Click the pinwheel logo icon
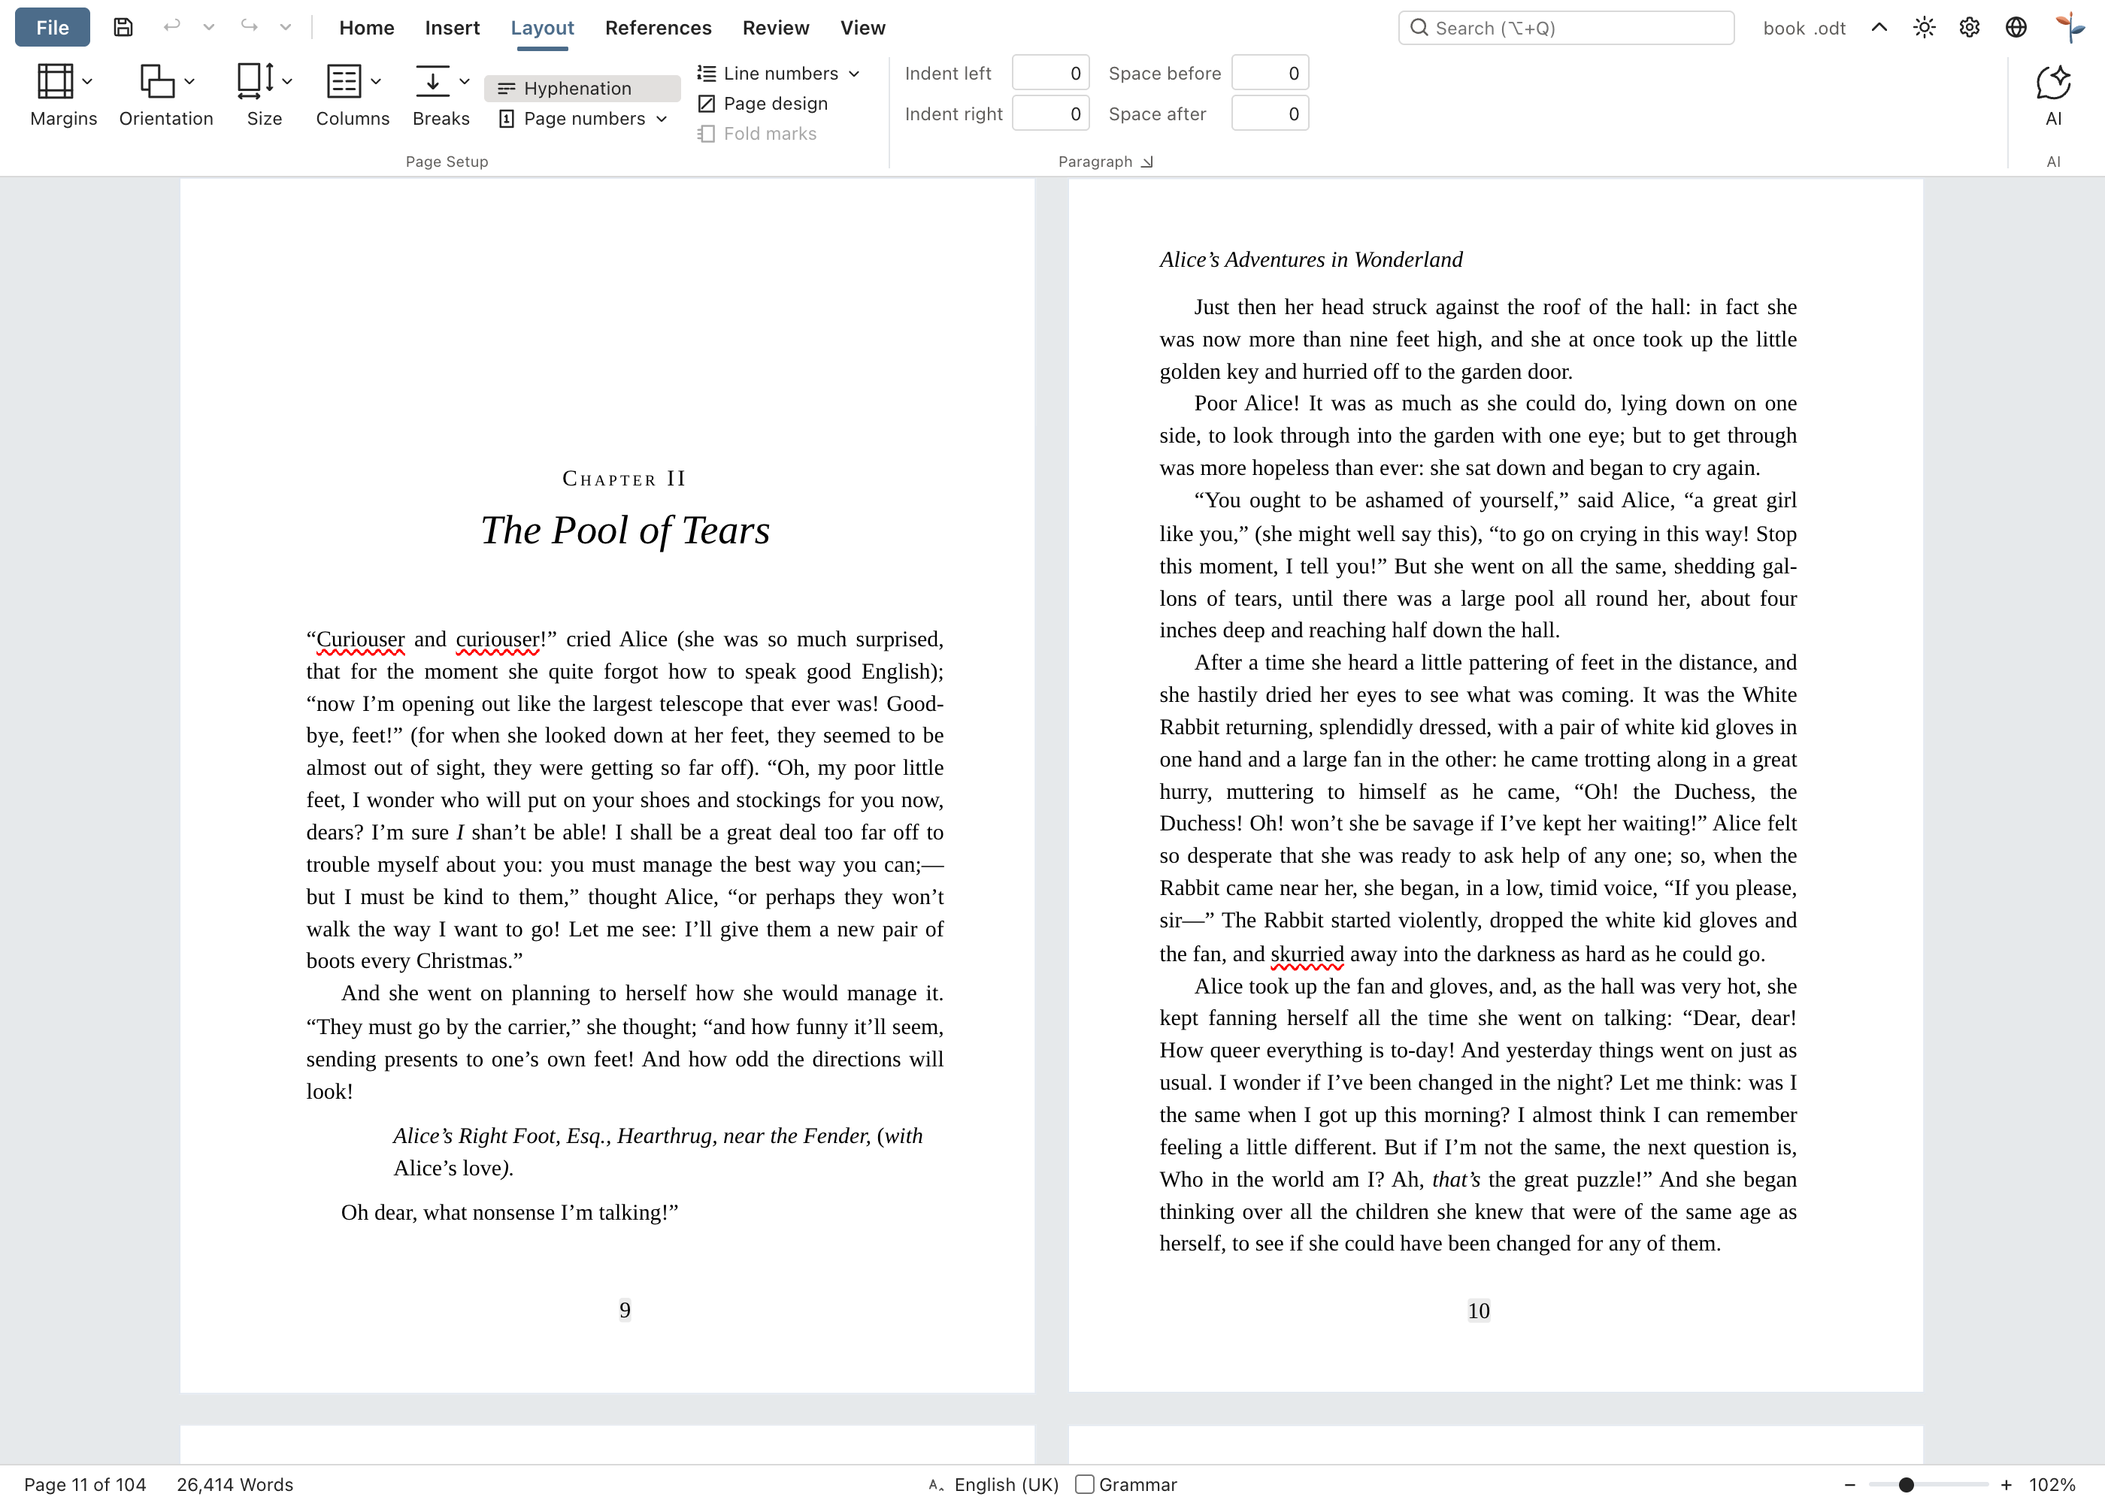The image size is (2105, 1503). point(2069,28)
